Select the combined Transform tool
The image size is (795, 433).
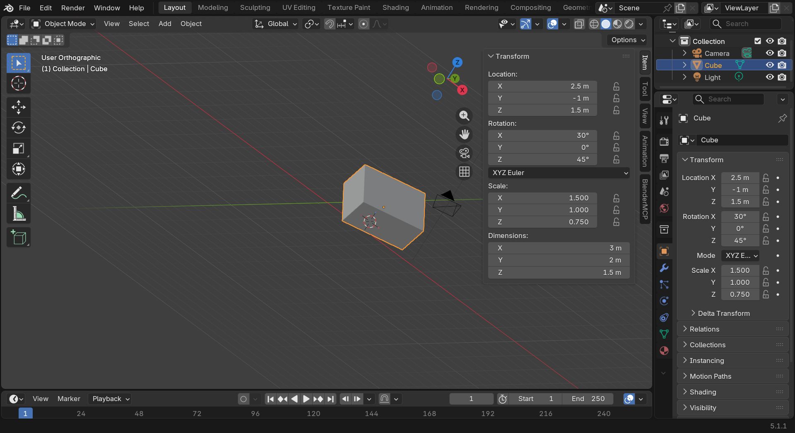(x=18, y=169)
